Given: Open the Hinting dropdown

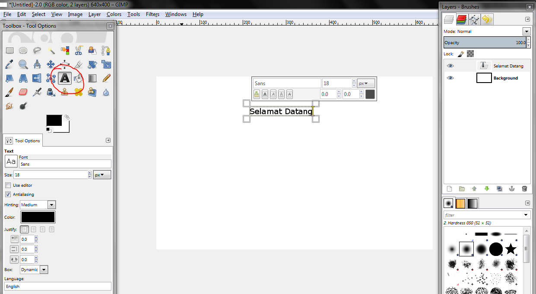Looking at the screenshot, I should (38, 205).
